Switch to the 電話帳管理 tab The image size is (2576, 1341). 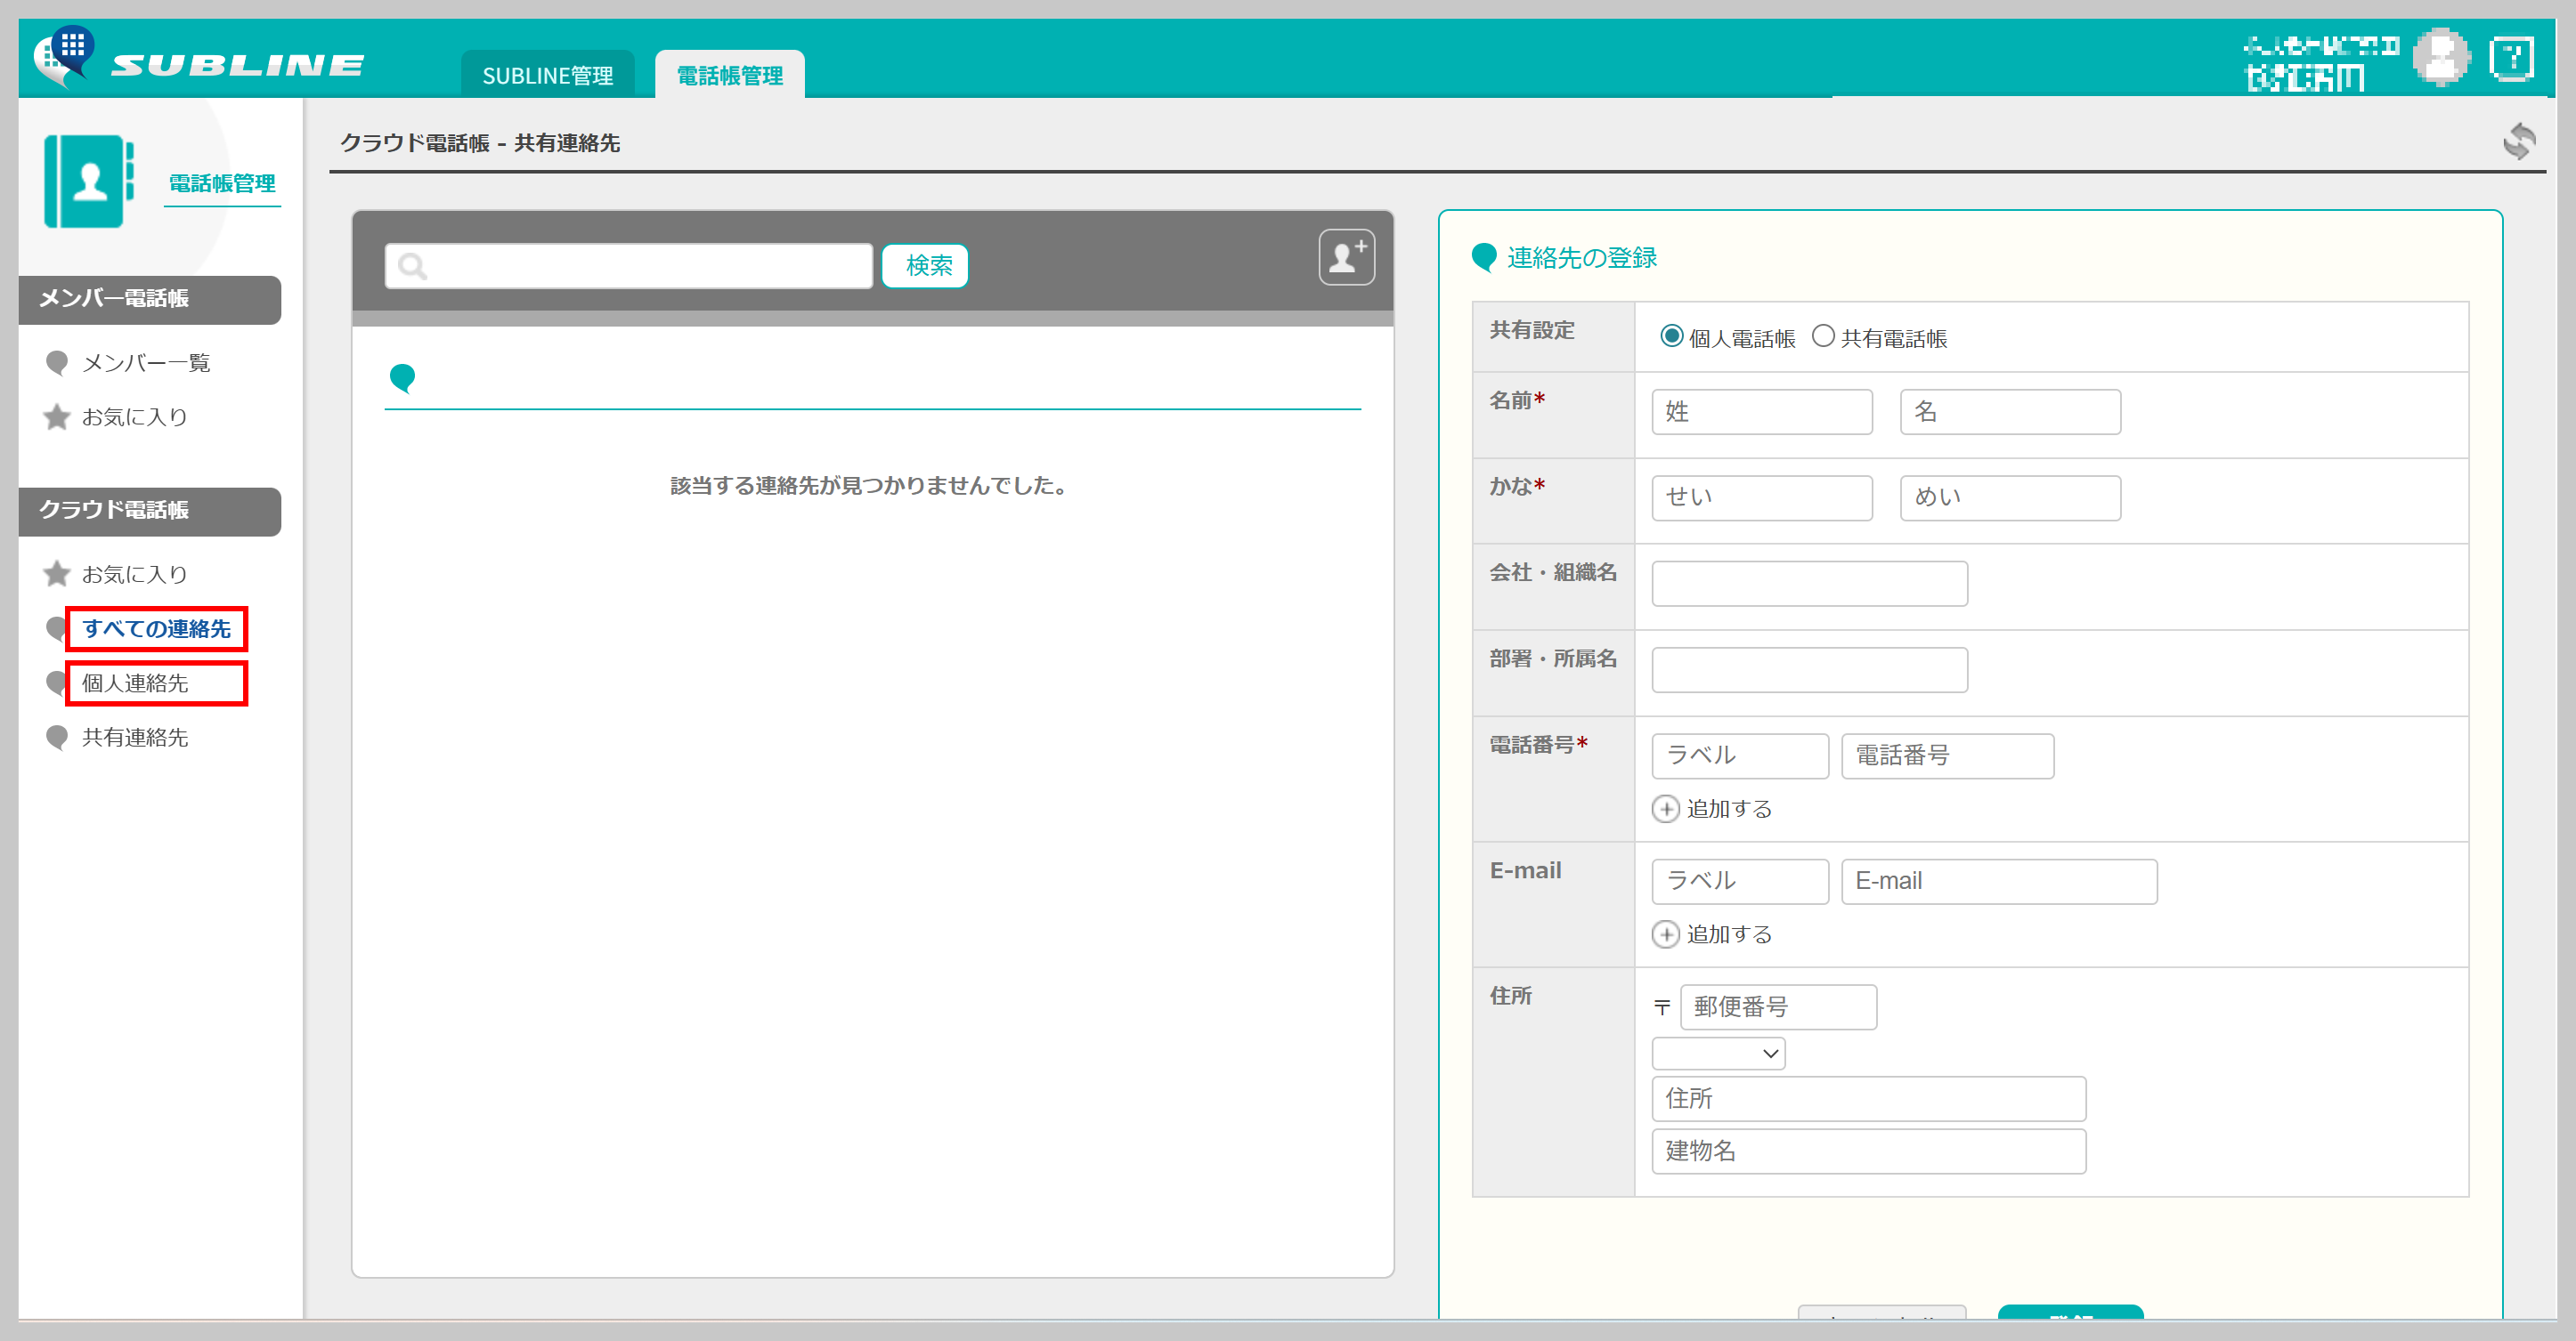point(729,76)
